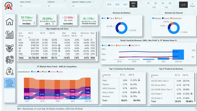This screenshot has width=197, height=111.
Task: Open the Supply Chain view truck icon
Action: 10,71
